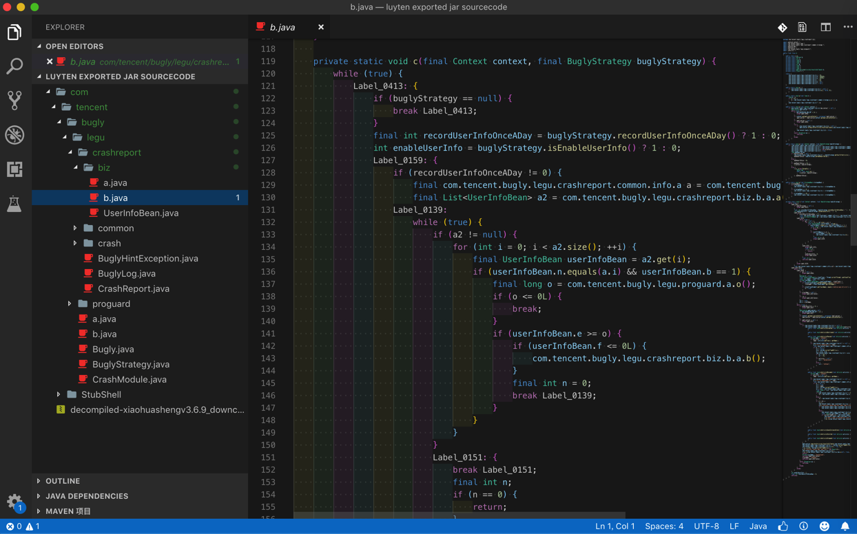Click the Explorer panel title
Viewport: 857px width, 534px height.
tap(65, 28)
